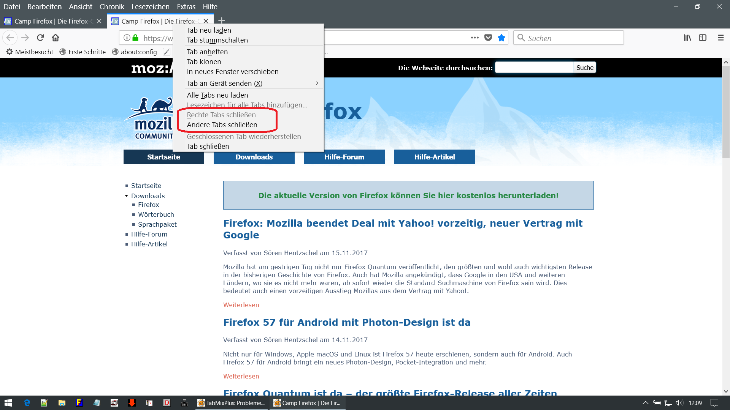Viewport: 730px width, 410px height.
Task: Reload the current page
Action: (40, 38)
